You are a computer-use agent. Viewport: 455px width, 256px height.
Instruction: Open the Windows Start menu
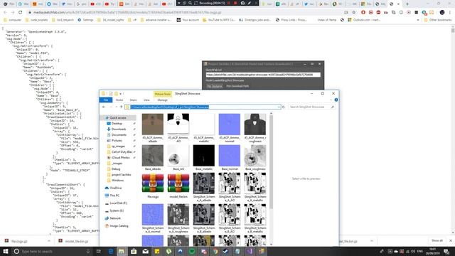[6, 251]
